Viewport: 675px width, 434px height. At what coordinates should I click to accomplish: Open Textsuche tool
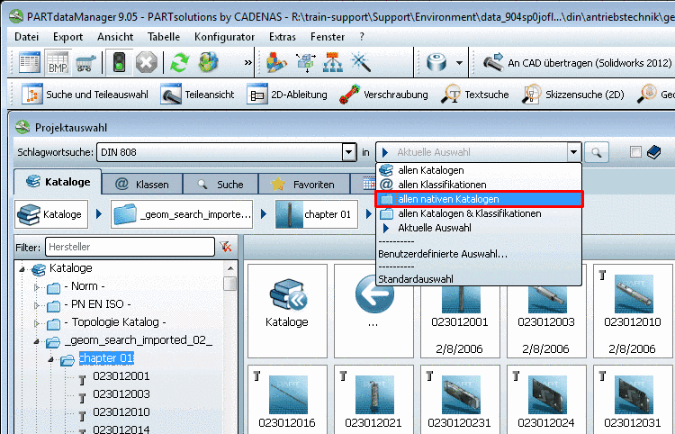(475, 95)
